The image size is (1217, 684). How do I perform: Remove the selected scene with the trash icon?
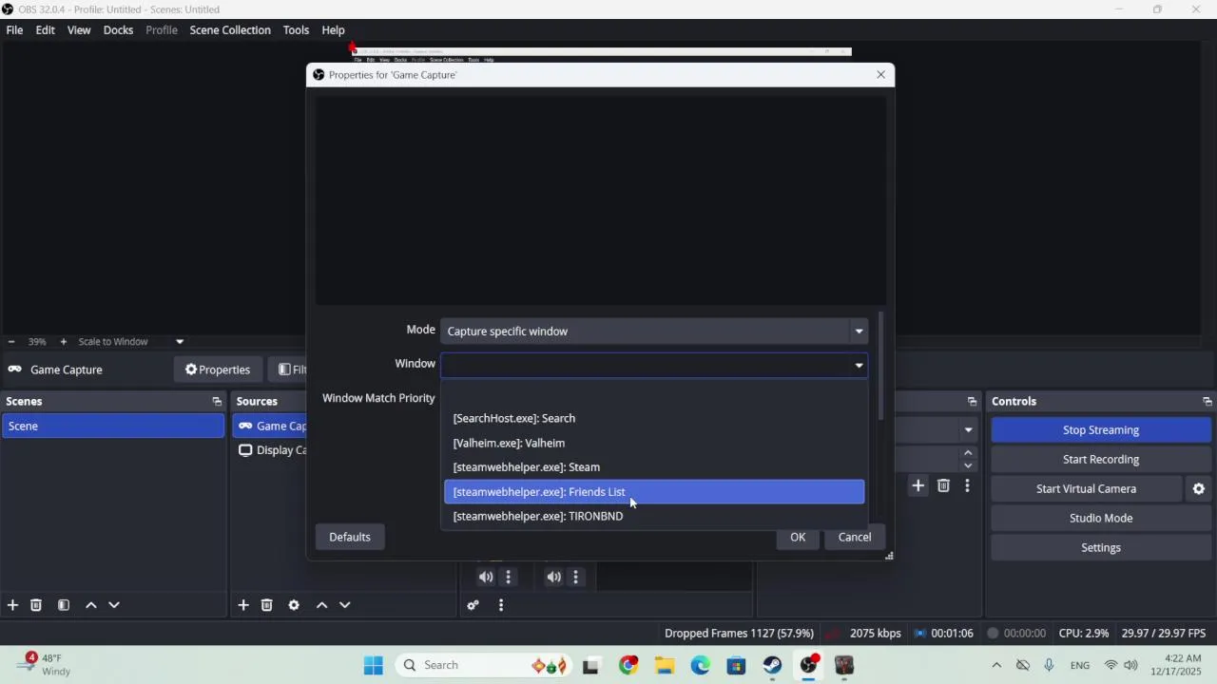point(36,605)
